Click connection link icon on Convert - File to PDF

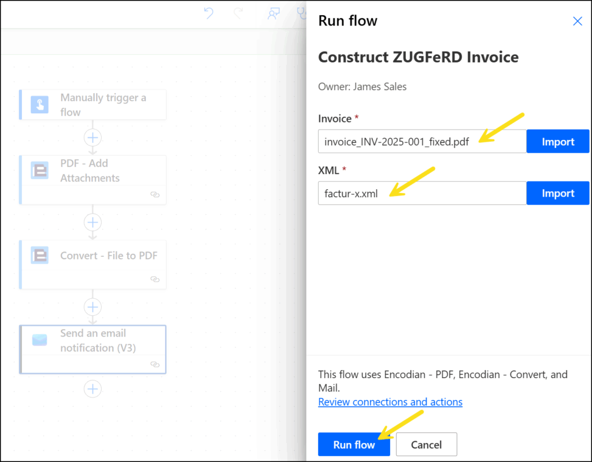pos(154,279)
